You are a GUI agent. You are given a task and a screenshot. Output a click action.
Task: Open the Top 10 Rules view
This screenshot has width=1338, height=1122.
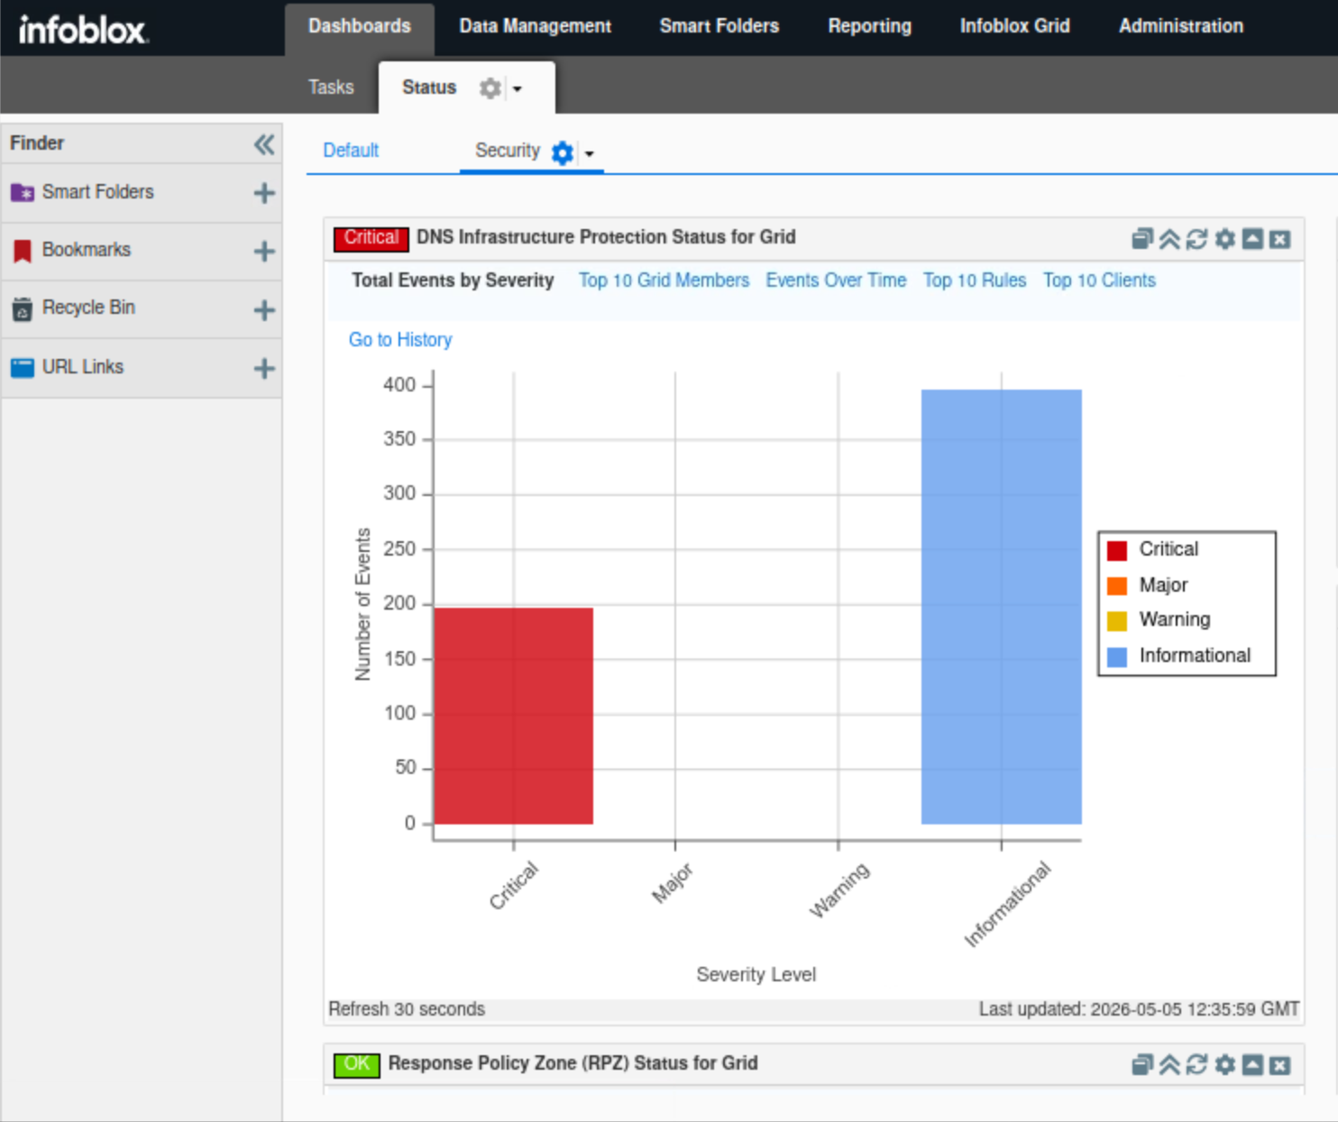pyautogui.click(x=975, y=280)
